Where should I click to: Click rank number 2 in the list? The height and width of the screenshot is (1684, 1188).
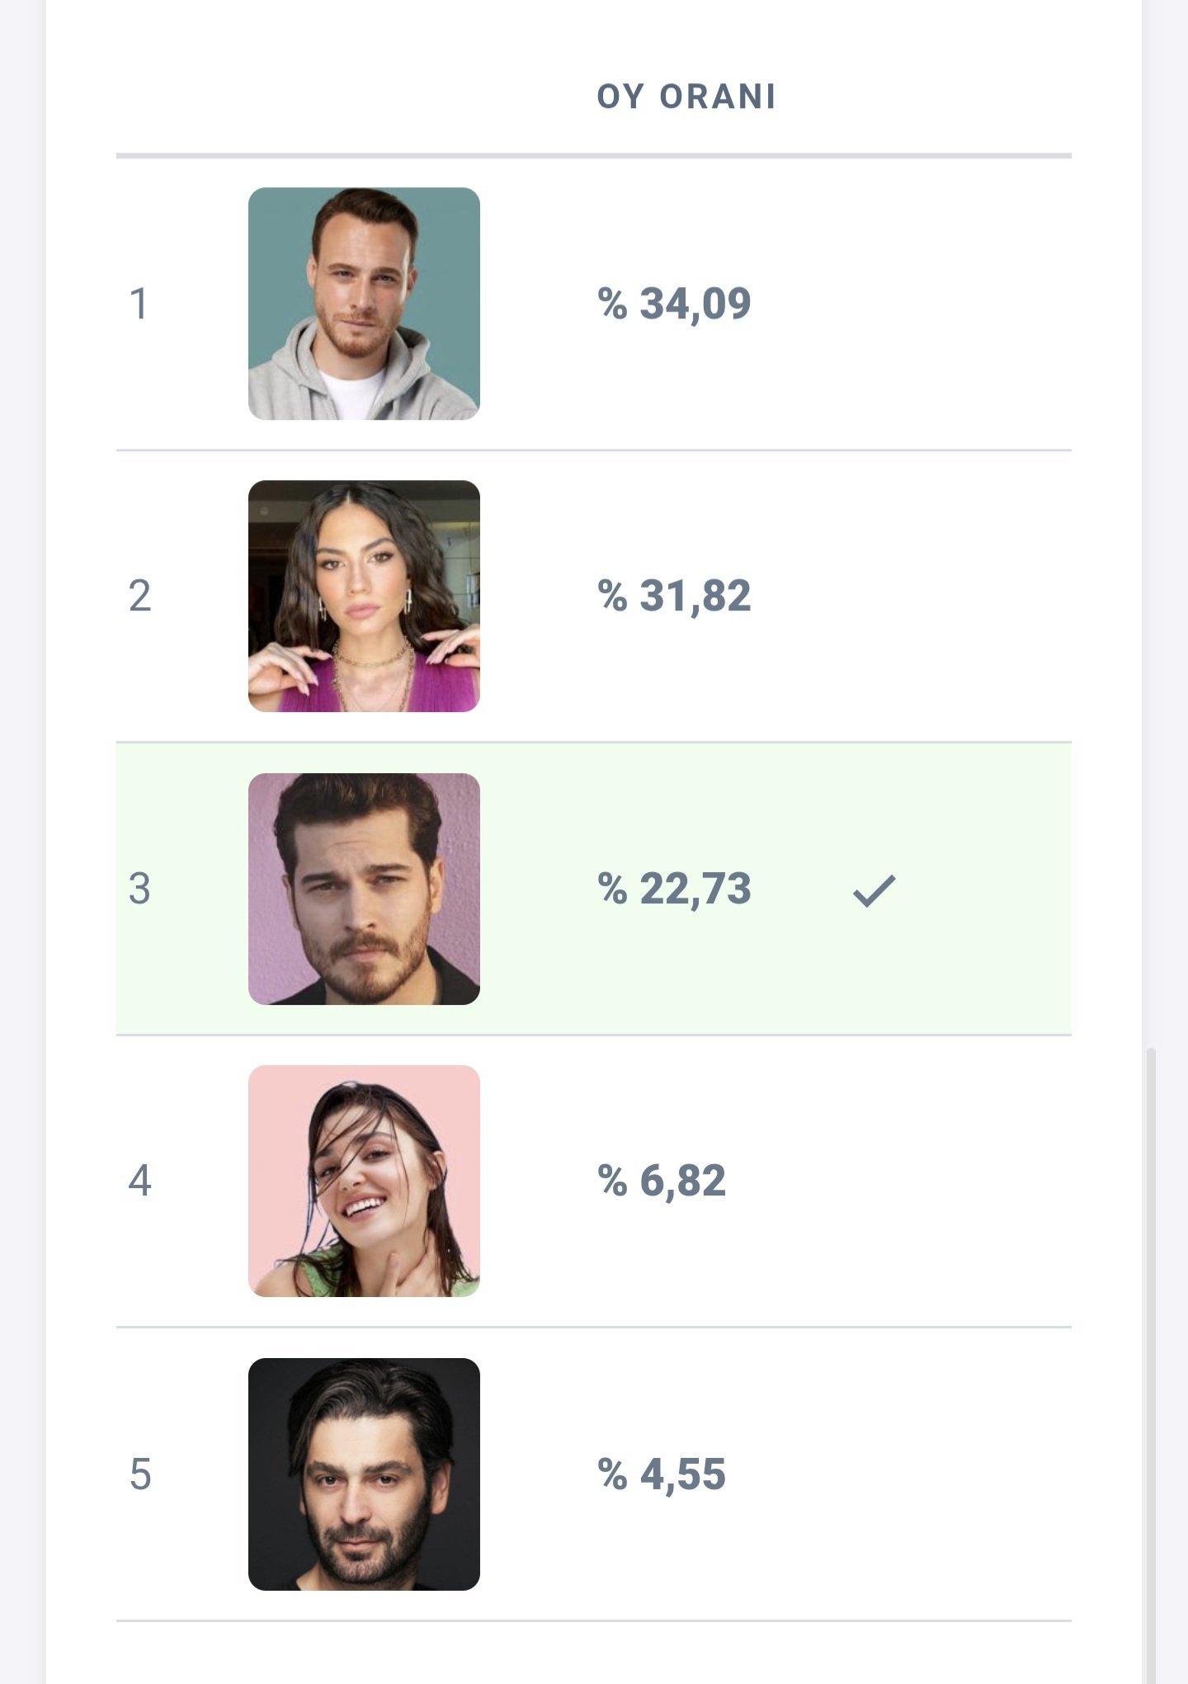[139, 596]
